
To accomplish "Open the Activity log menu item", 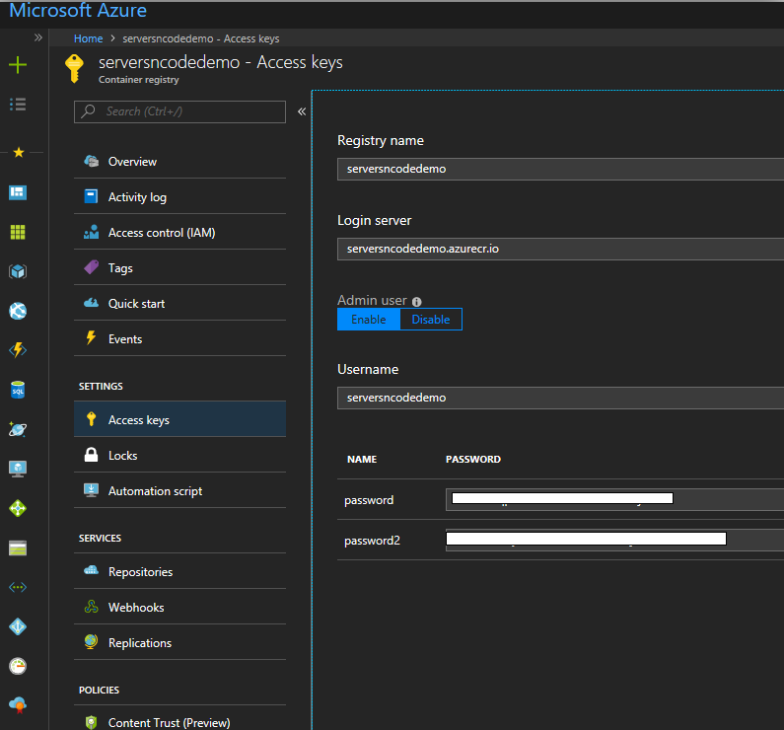I will (x=180, y=197).
